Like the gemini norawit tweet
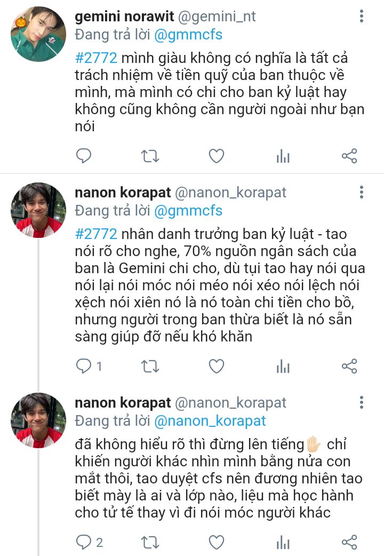Screen dimensions: 384x556 pos(216,156)
